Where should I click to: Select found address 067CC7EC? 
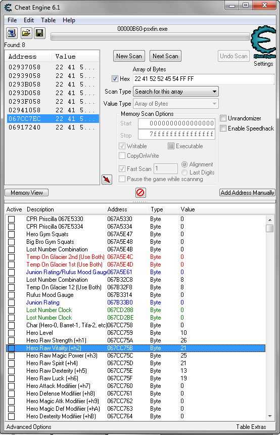(x=53, y=119)
